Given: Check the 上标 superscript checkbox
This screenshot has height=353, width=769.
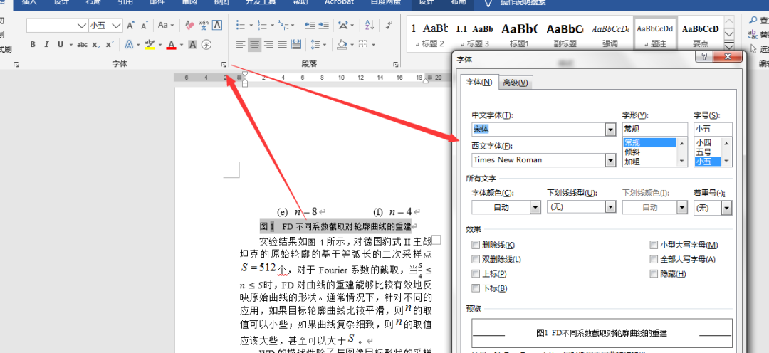Looking at the screenshot, I should tap(475, 273).
